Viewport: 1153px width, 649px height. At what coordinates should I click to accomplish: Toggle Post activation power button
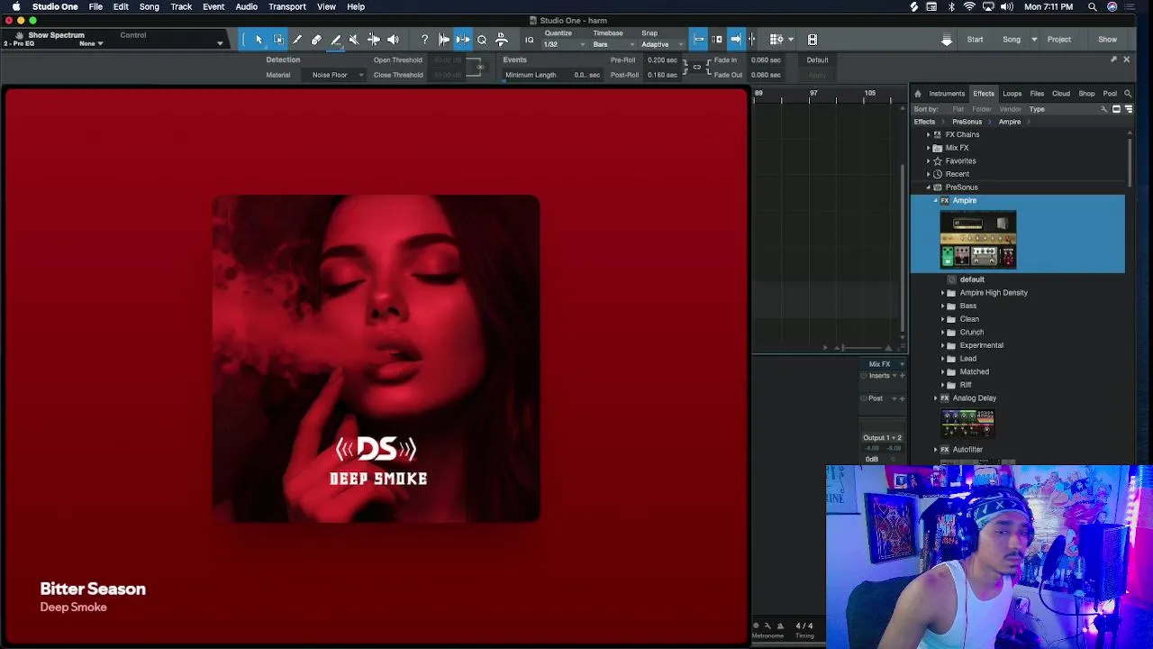(x=864, y=398)
